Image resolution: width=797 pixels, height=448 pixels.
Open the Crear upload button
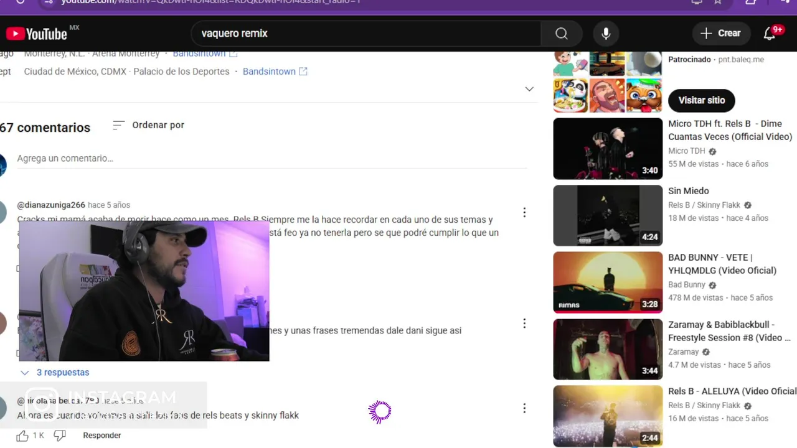coord(720,34)
